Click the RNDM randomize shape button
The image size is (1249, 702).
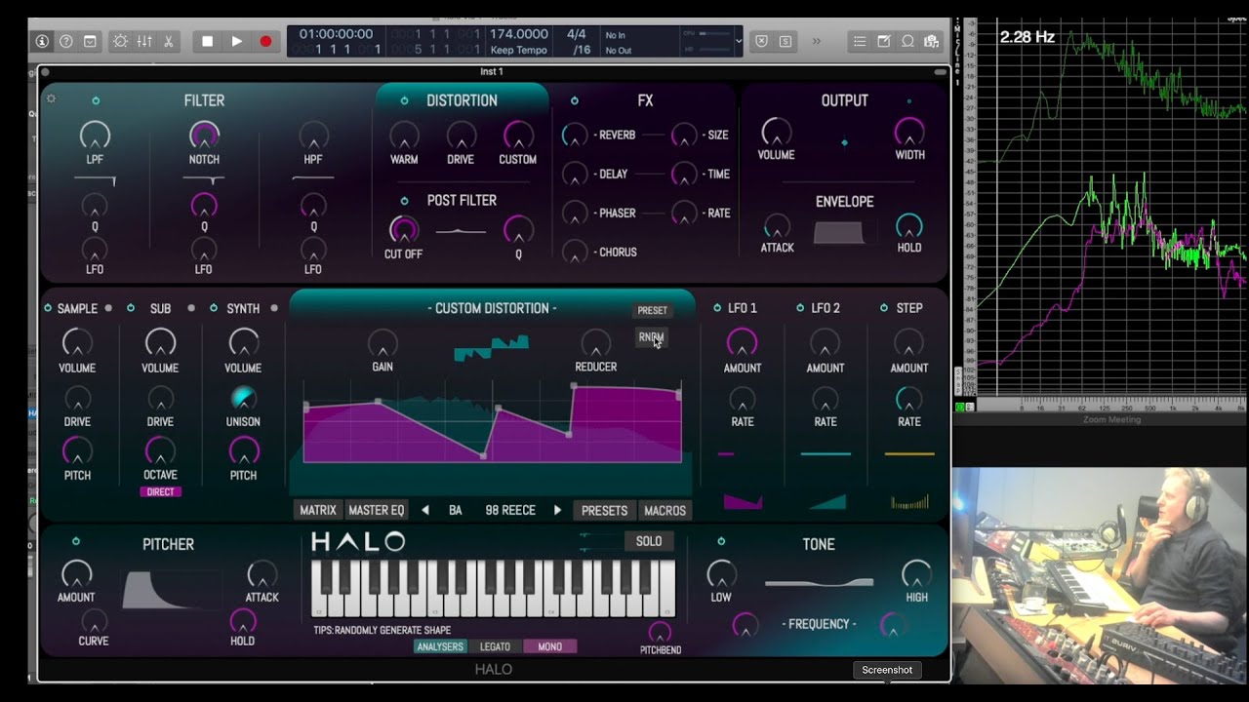pos(651,337)
